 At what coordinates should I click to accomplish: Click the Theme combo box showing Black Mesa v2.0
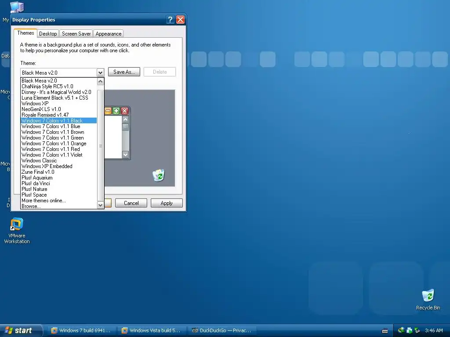pyautogui.click(x=62, y=72)
